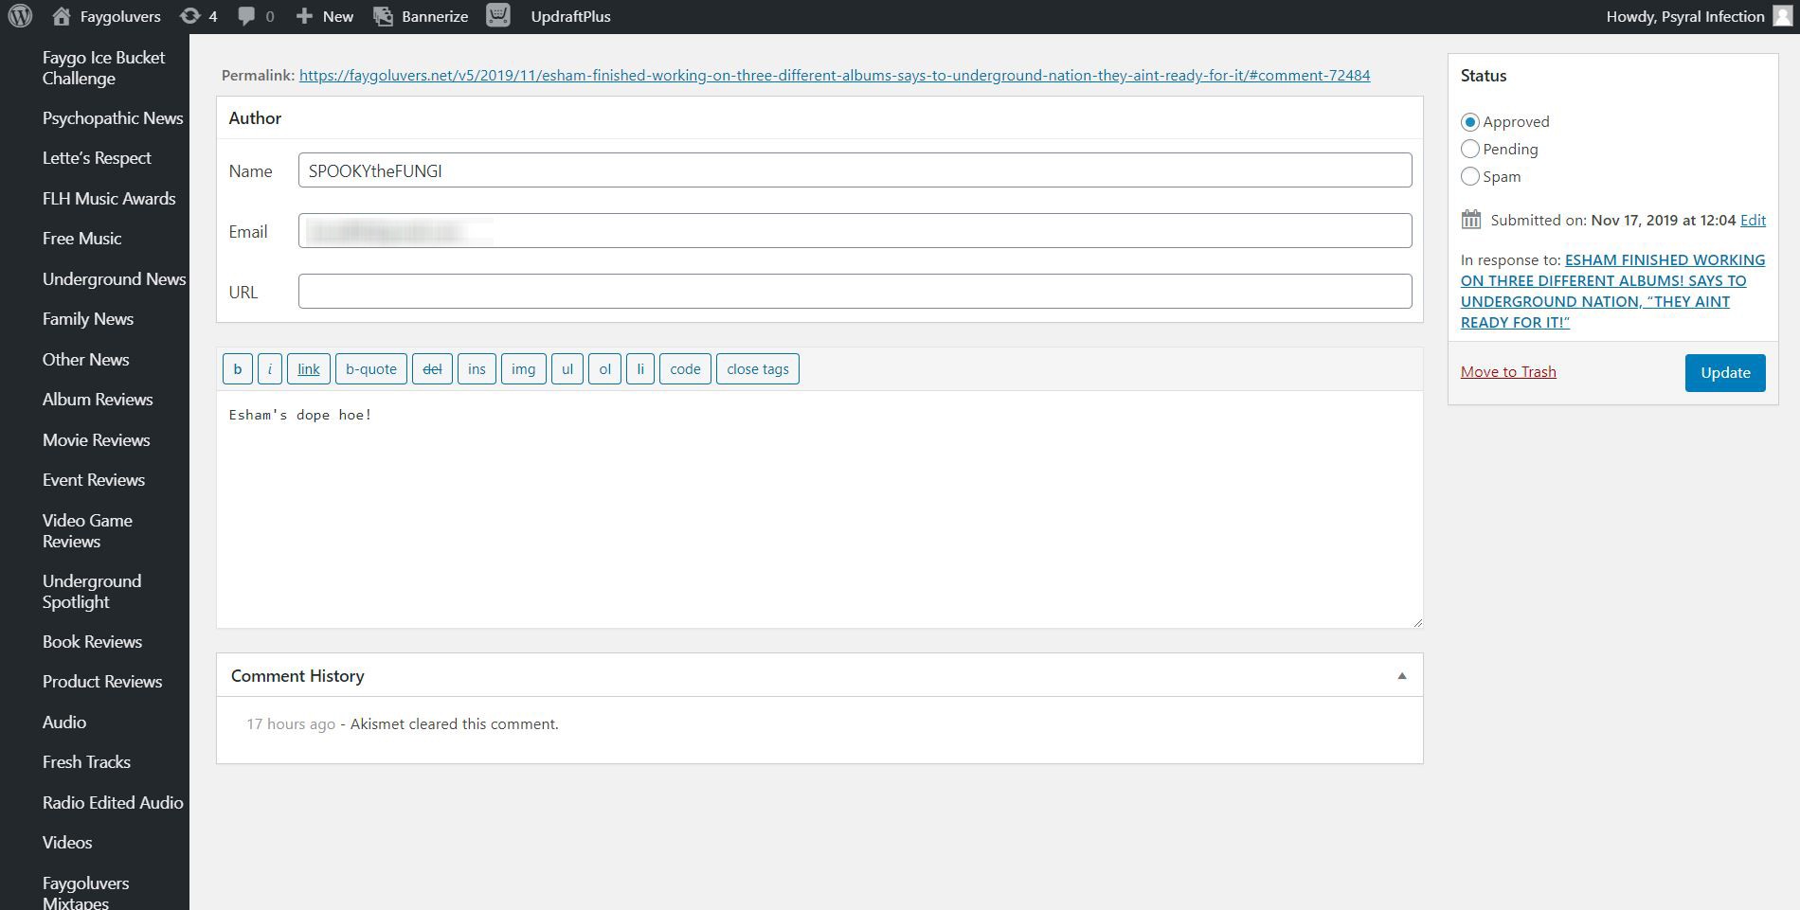This screenshot has width=1800, height=910.
Task: Click the del quicktag button
Action: pyautogui.click(x=432, y=369)
